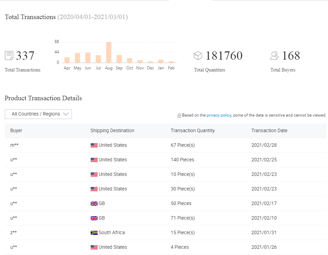328x255 pixels.
Task: Click the US flag for 4 Pieces row
Action: [x=94, y=247]
